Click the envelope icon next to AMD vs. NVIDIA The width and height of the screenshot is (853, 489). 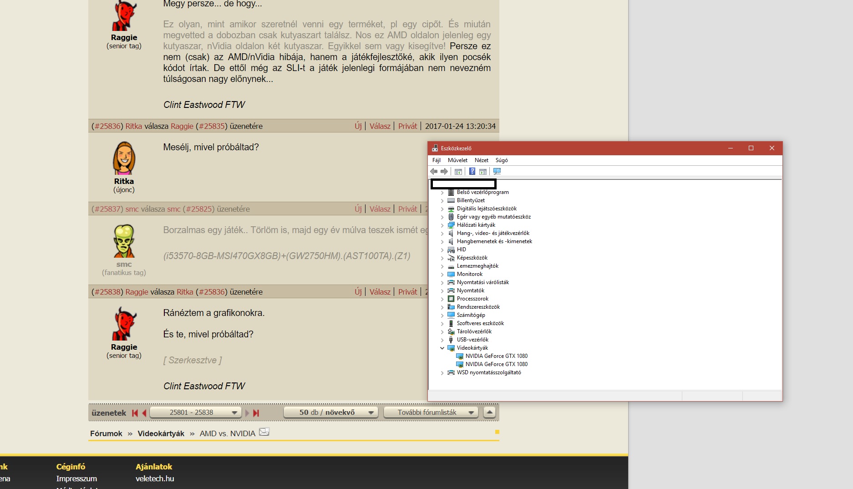264,432
